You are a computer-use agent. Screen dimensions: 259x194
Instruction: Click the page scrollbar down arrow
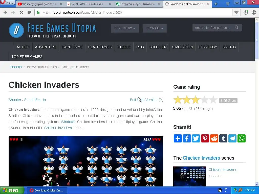257,184
